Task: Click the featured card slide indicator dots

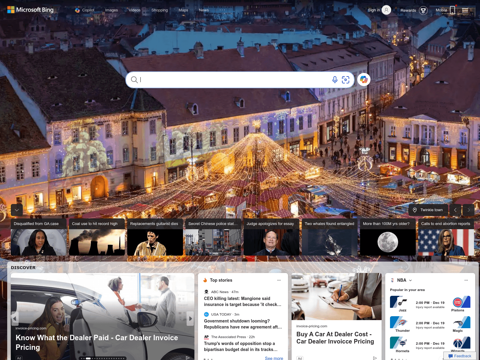Action: pos(103,358)
